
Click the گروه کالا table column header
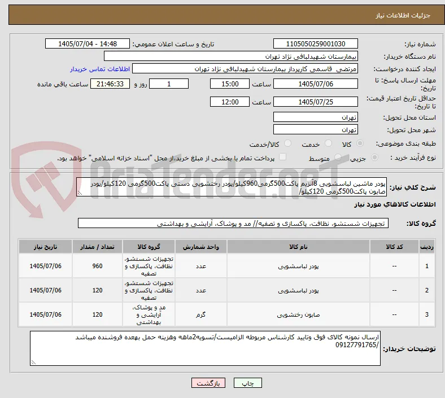coord(149,247)
